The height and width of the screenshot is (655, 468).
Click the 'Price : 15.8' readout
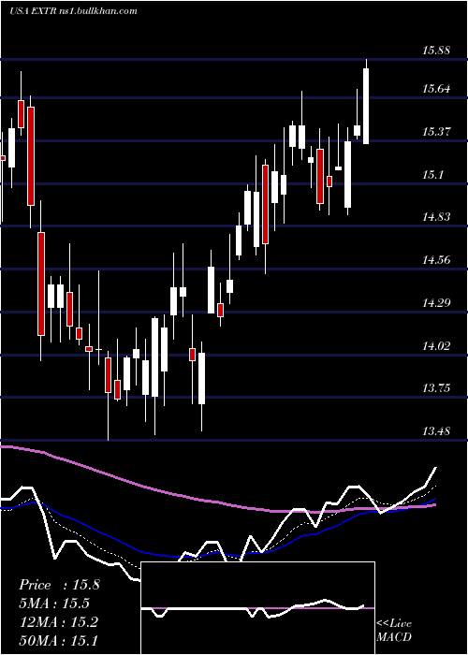(59, 585)
